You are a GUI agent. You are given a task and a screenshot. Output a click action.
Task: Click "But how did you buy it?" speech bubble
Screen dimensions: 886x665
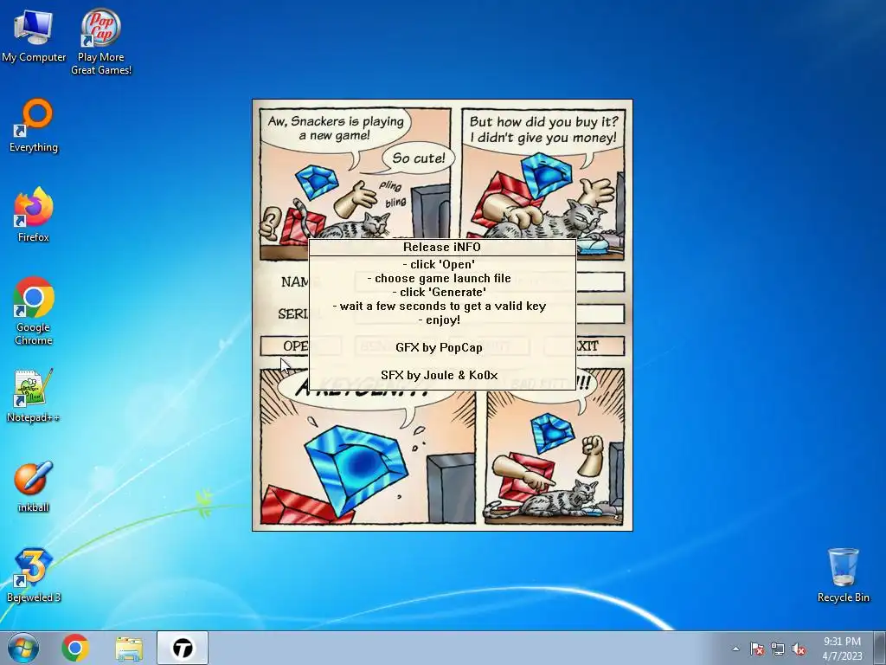click(543, 130)
